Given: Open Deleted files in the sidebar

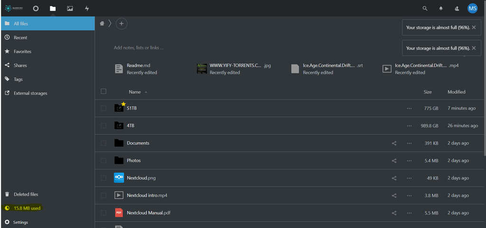Looking at the screenshot, I should 48,194.
